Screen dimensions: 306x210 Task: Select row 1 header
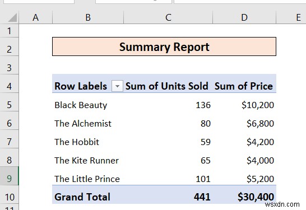click(9, 31)
